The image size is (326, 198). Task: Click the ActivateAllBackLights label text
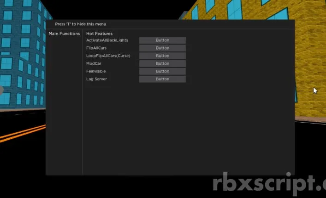click(107, 40)
